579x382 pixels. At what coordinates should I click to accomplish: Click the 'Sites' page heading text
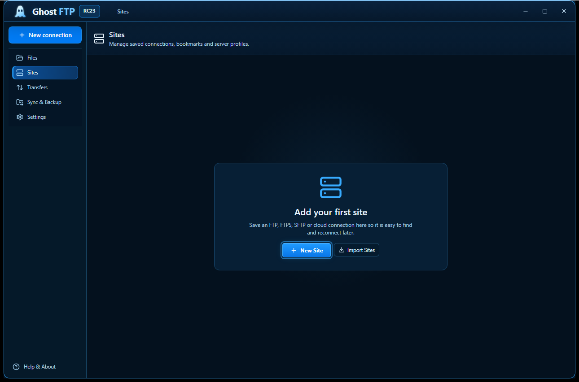117,35
